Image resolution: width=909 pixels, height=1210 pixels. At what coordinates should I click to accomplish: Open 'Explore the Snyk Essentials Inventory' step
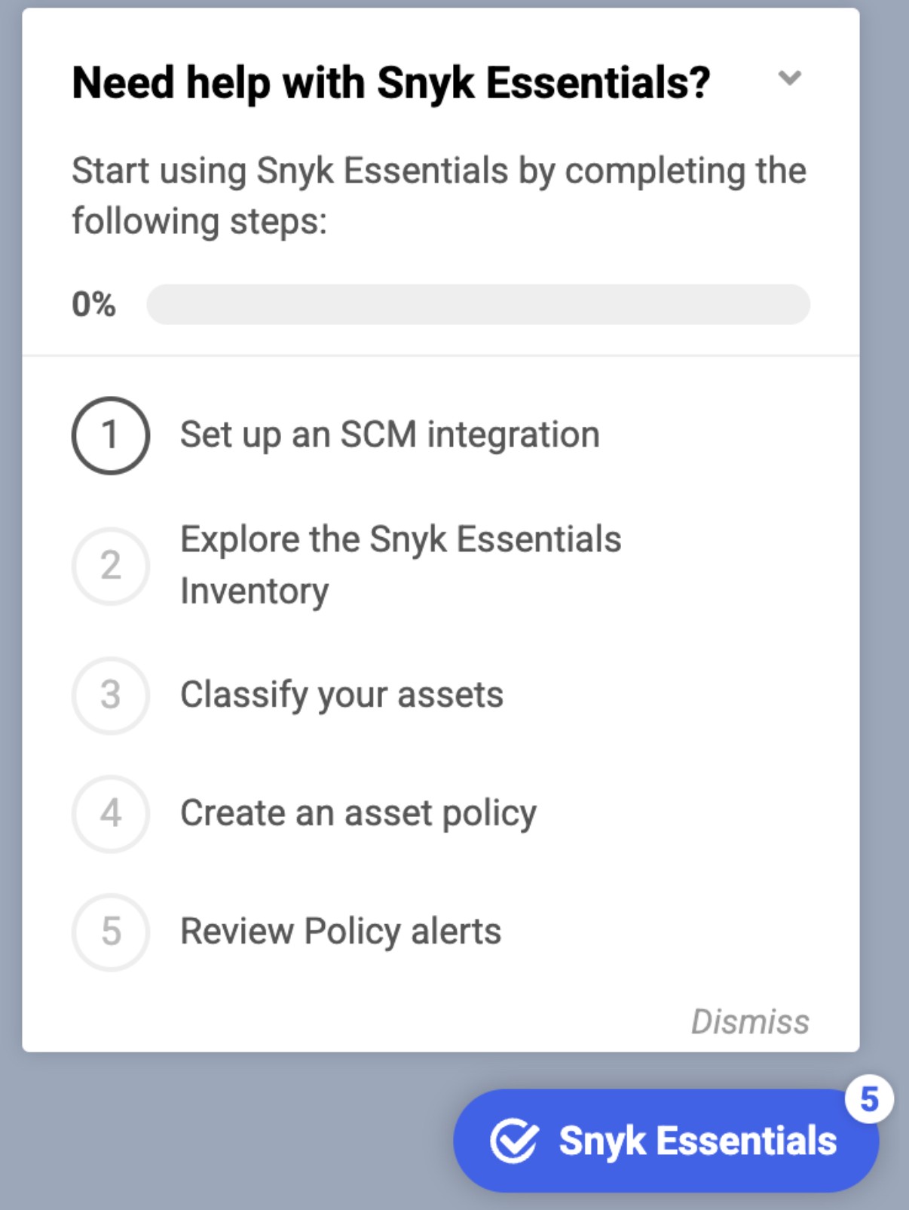click(x=400, y=540)
